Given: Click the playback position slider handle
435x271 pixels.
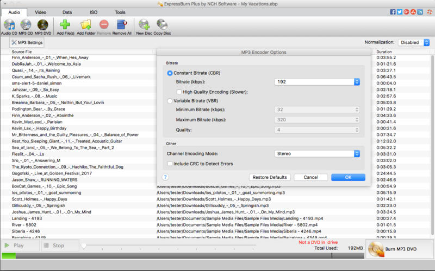Looking at the screenshot, I should pyautogui.click(x=84, y=246).
